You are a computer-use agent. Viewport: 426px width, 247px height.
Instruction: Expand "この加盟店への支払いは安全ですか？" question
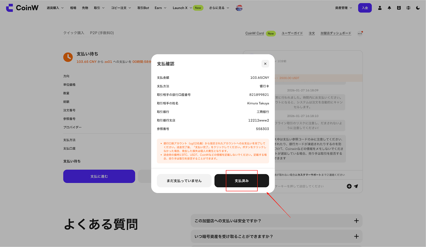pos(276,221)
